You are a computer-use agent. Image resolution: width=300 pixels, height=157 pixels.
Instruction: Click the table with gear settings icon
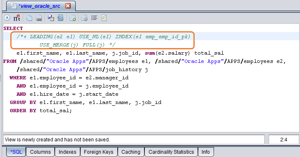tap(84, 18)
